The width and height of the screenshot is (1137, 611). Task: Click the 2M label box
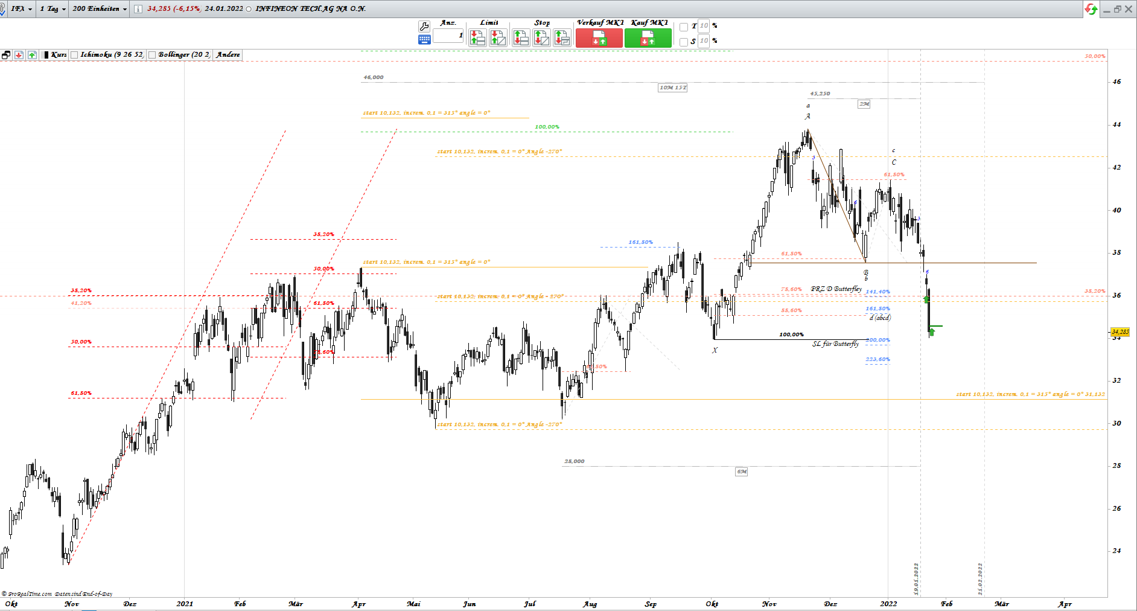click(864, 104)
